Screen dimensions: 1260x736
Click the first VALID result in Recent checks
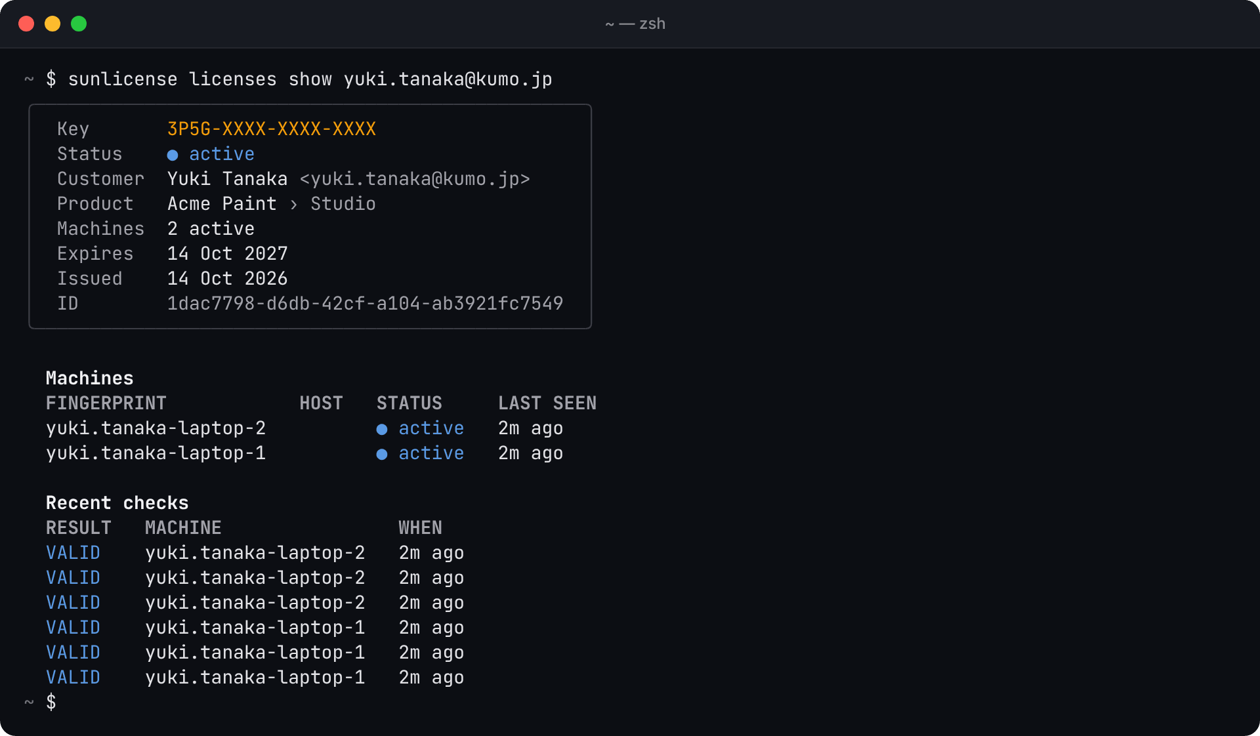[73, 553]
